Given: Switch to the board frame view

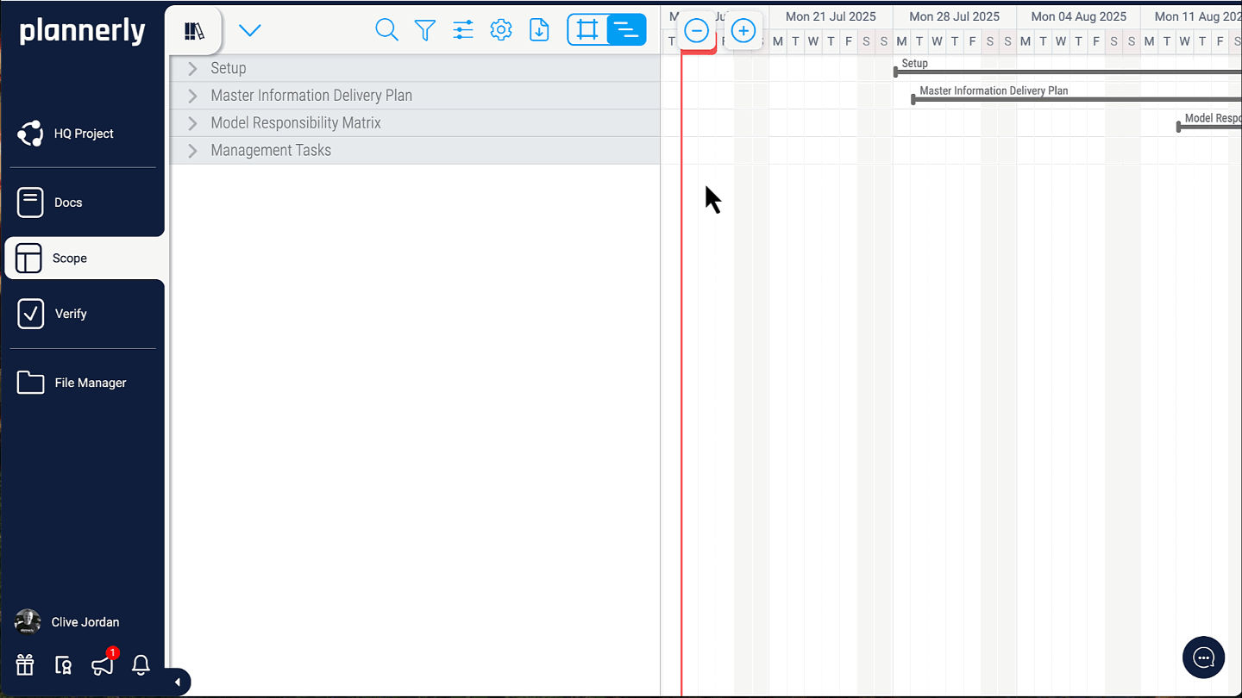Looking at the screenshot, I should tap(587, 30).
